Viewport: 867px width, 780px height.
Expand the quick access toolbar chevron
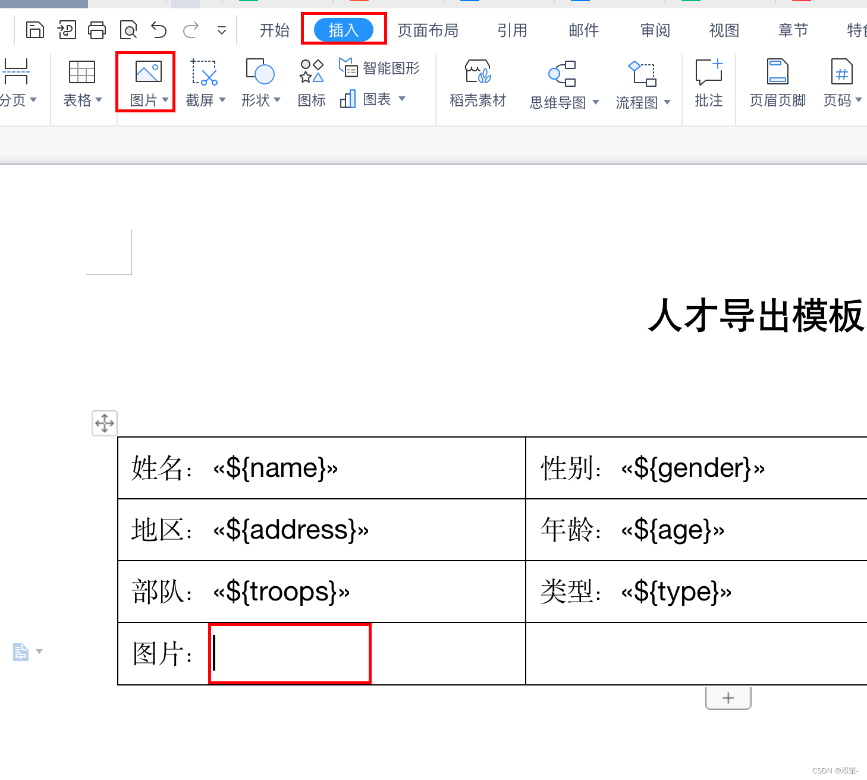pyautogui.click(x=221, y=29)
